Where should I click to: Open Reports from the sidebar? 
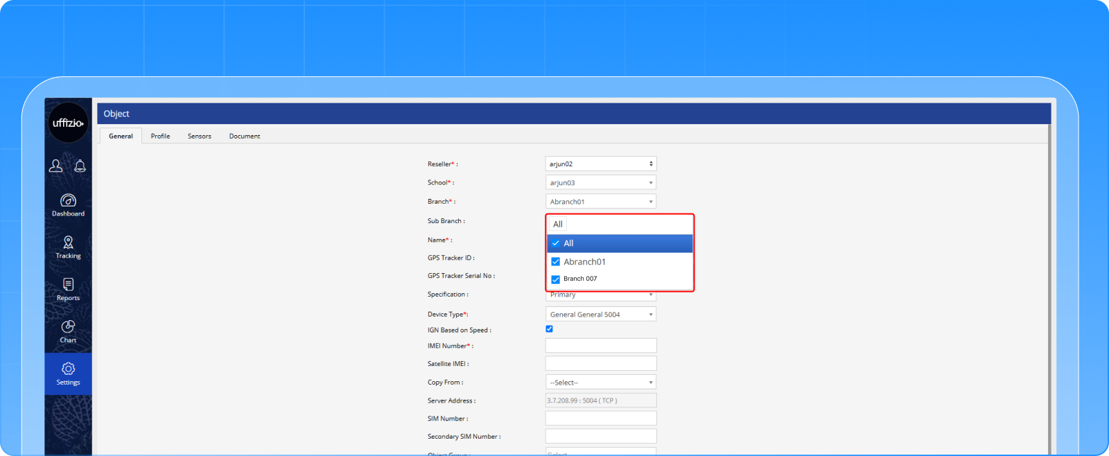[x=68, y=289]
